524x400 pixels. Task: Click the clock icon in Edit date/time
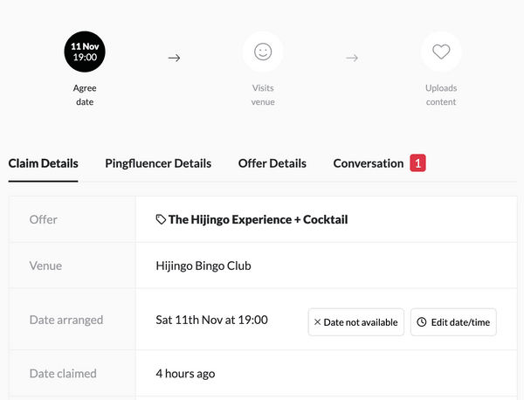[422, 322]
